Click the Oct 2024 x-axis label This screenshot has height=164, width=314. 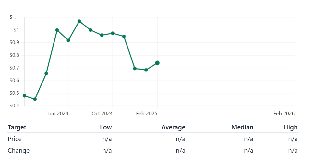pyautogui.click(x=102, y=114)
